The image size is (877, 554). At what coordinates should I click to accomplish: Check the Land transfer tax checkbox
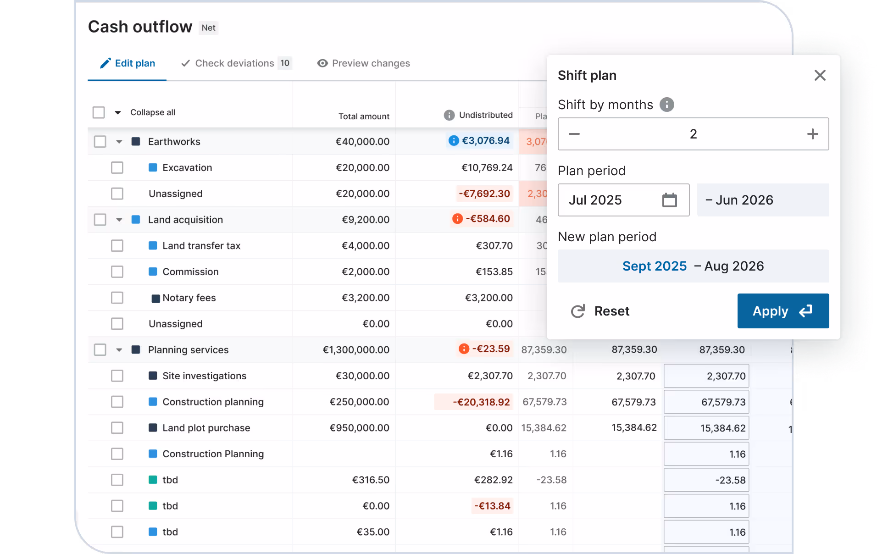[x=117, y=246]
